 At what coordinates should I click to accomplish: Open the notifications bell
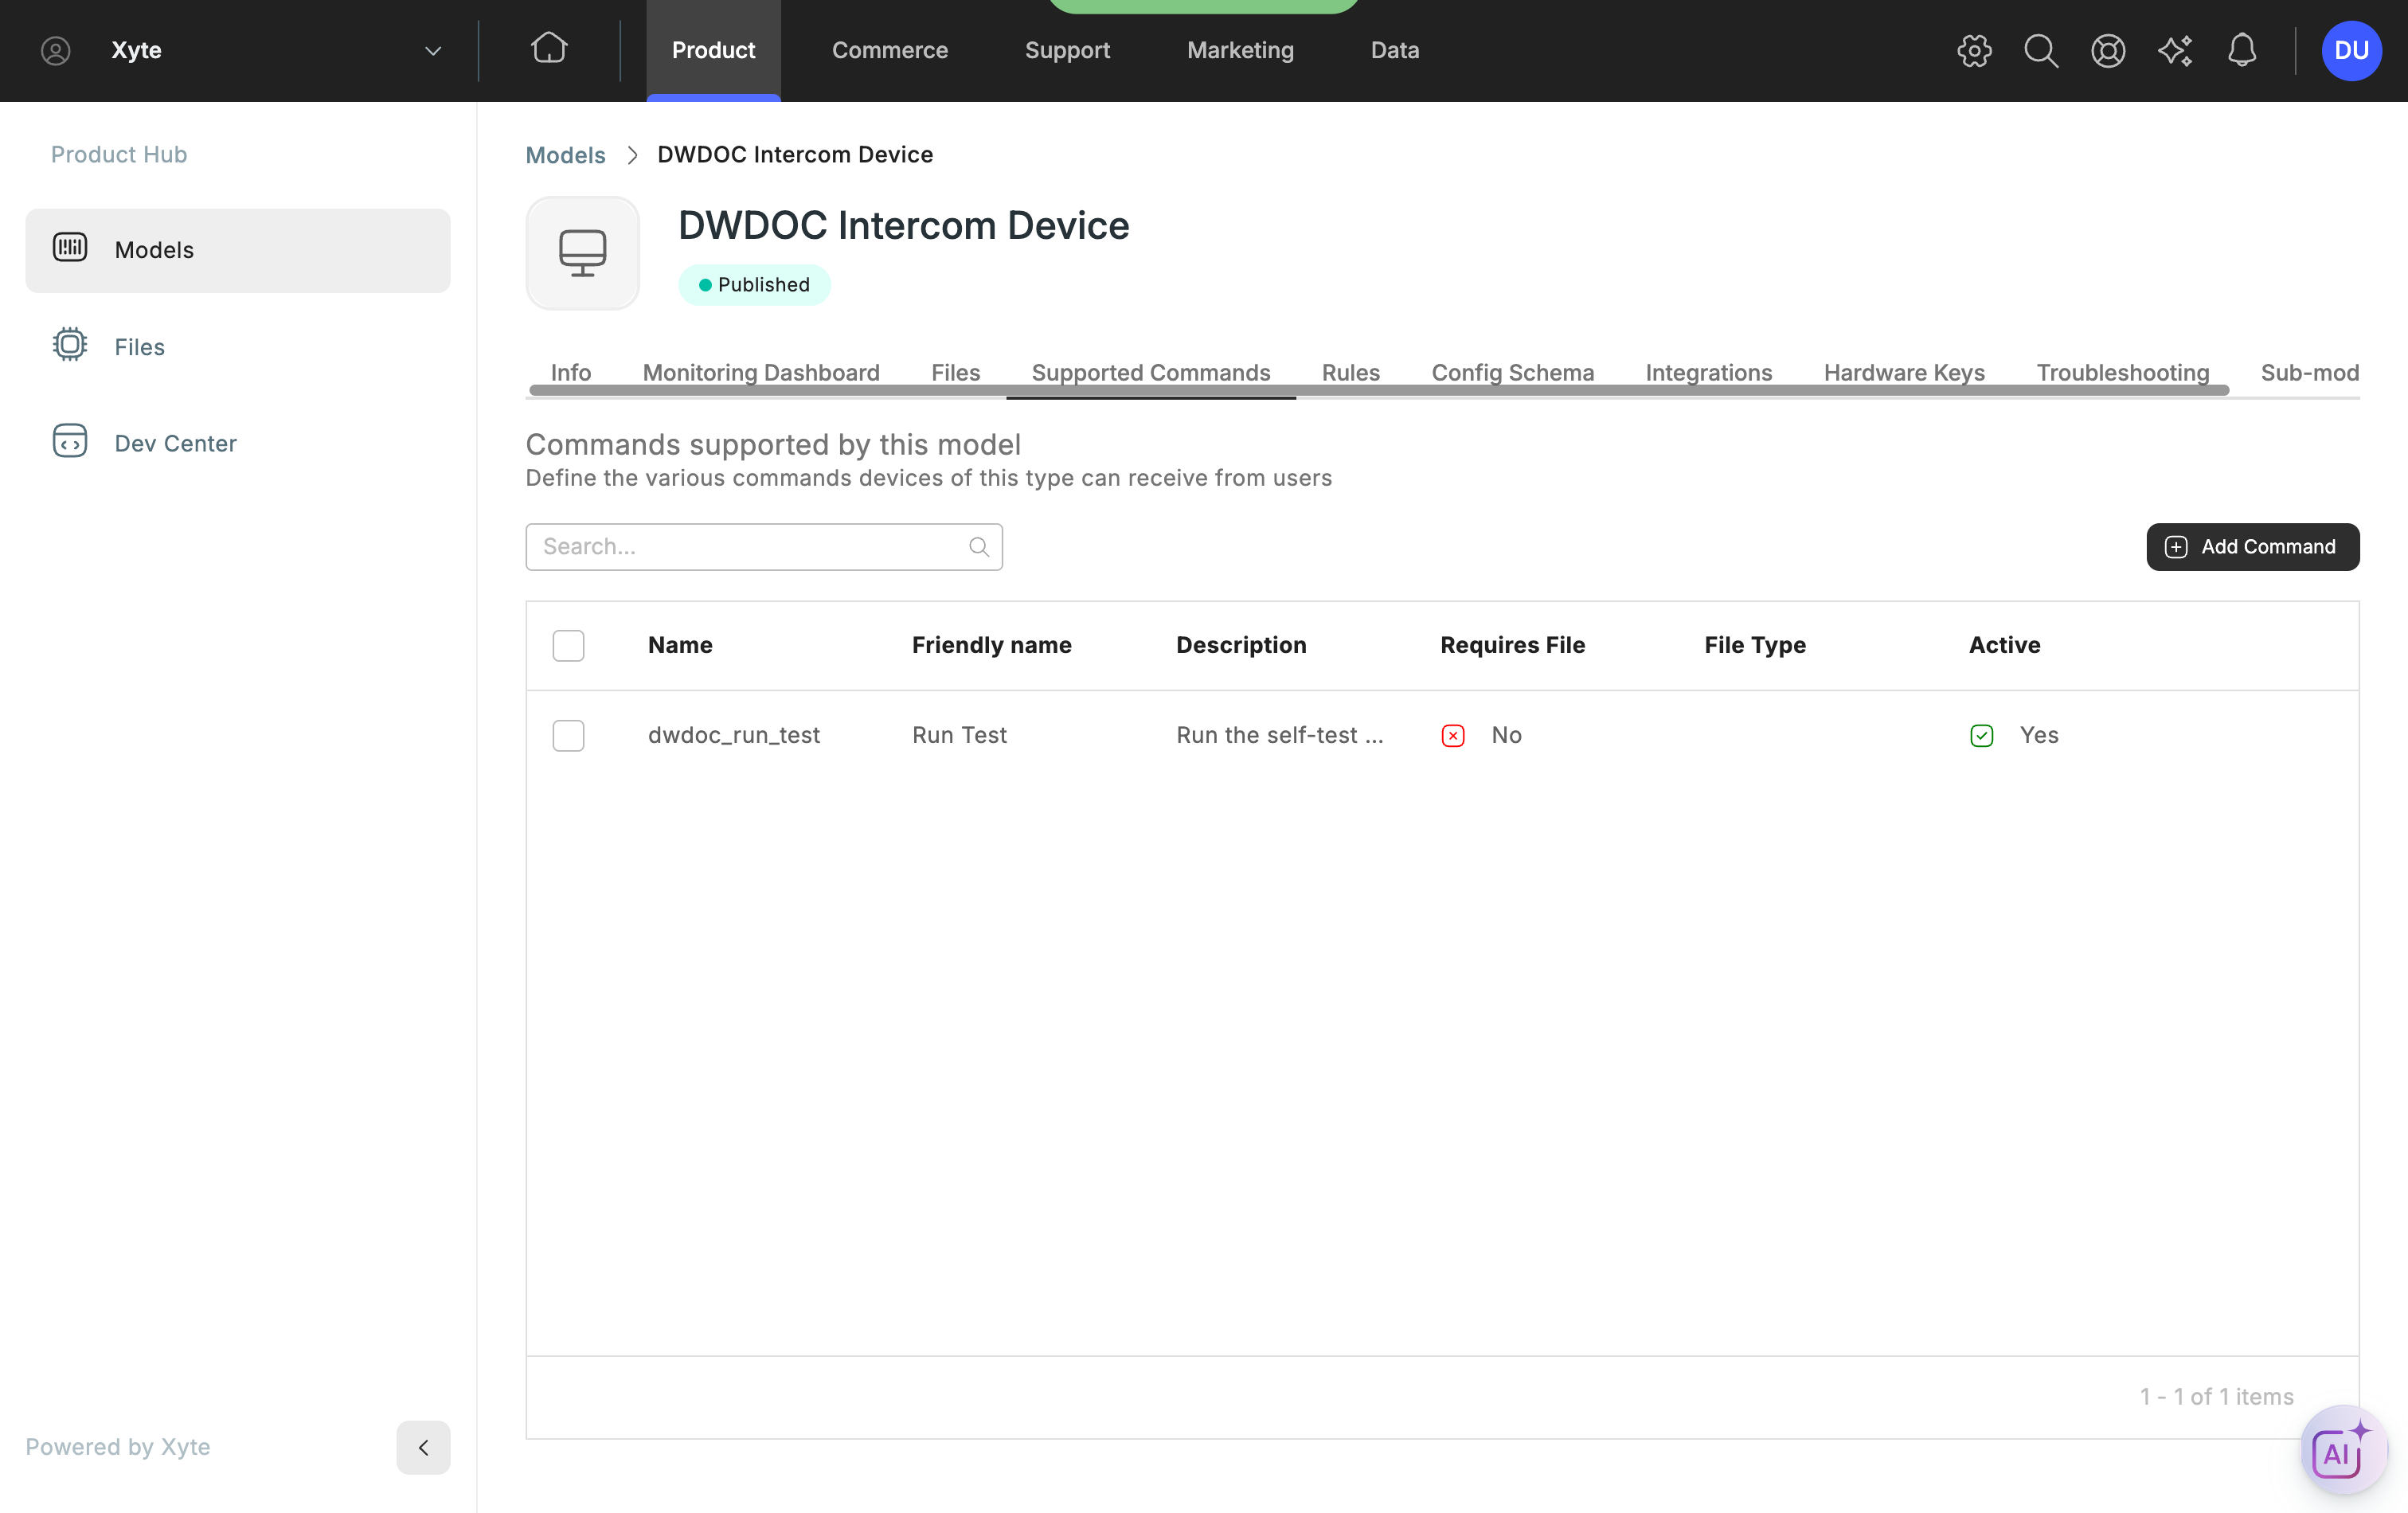pos(2242,50)
